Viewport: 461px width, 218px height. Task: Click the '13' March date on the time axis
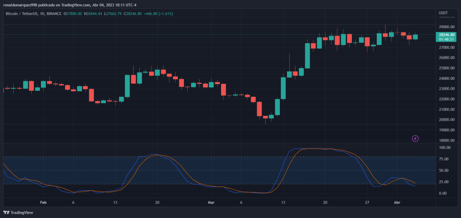coord(283,202)
